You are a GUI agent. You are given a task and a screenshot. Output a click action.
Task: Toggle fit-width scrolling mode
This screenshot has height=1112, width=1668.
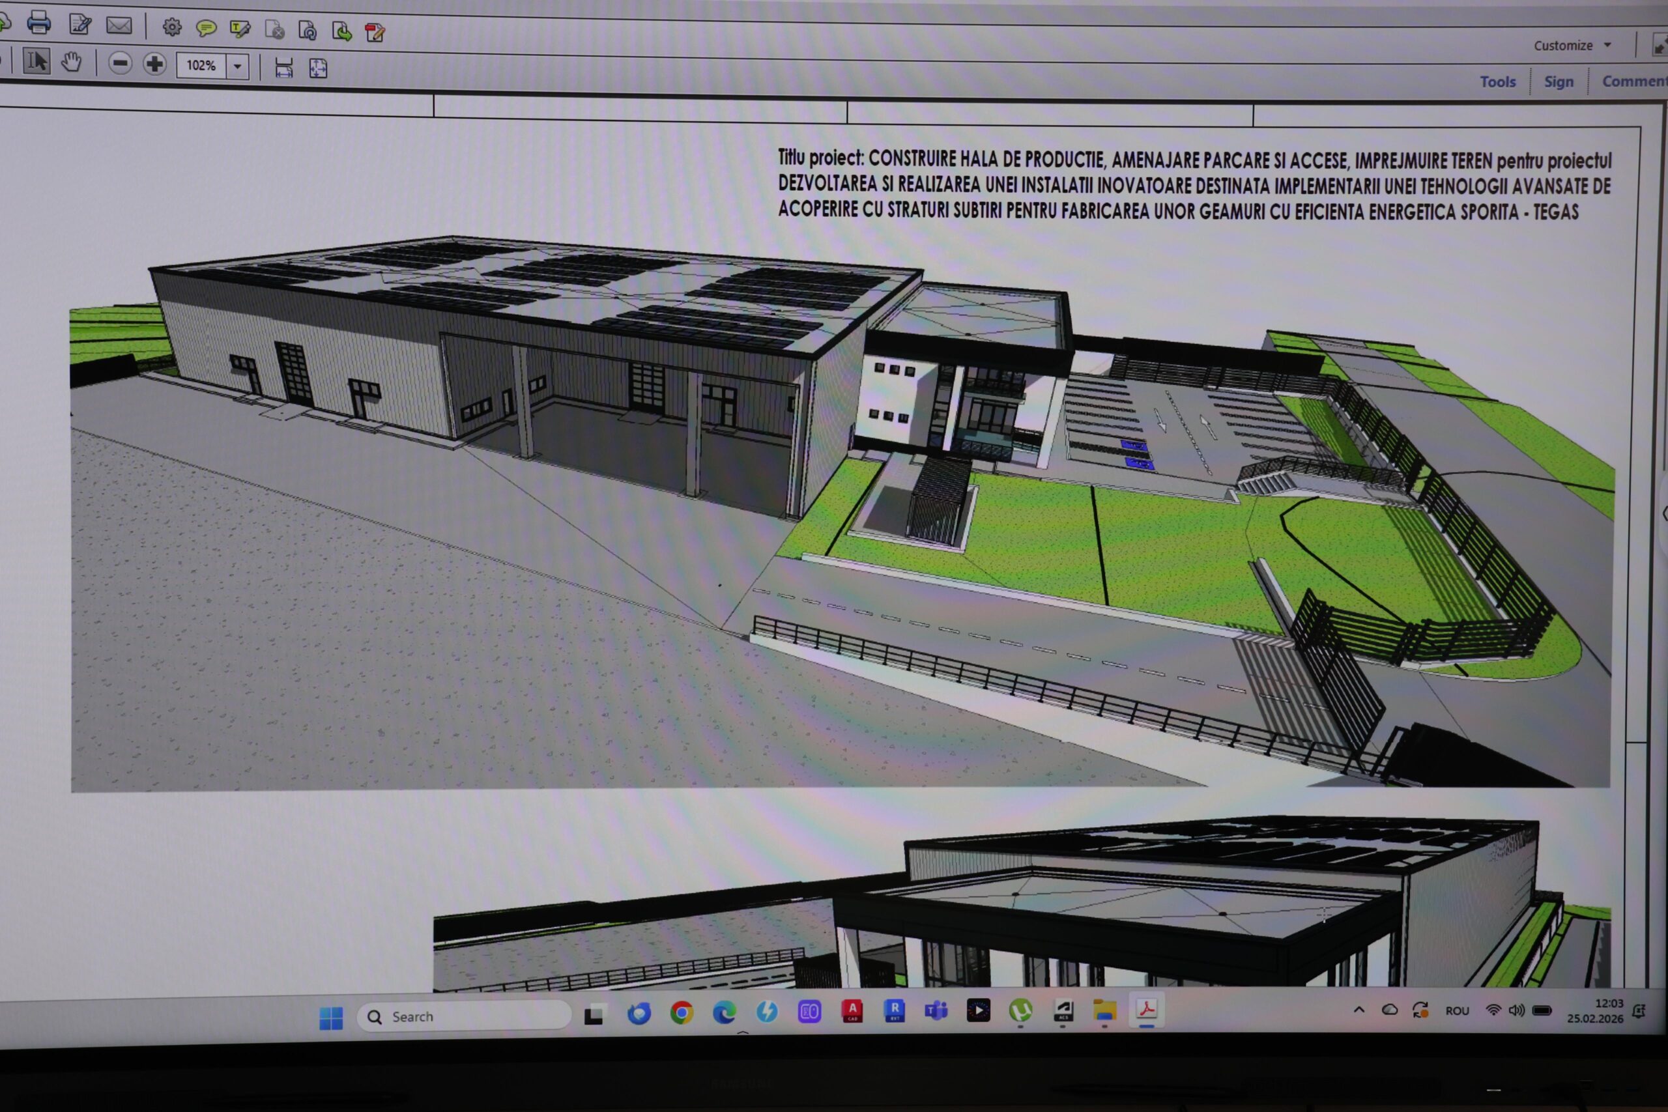(x=283, y=68)
